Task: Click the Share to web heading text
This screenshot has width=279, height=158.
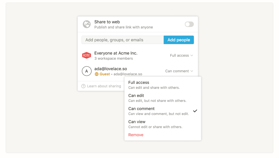Action: pyautogui.click(x=107, y=22)
